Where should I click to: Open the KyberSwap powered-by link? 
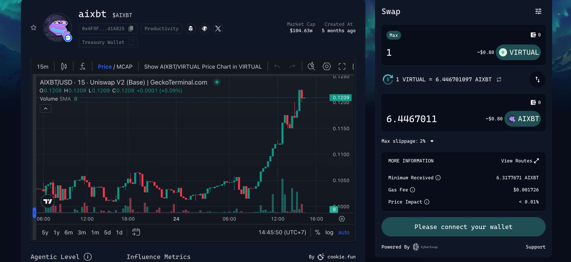click(425, 247)
